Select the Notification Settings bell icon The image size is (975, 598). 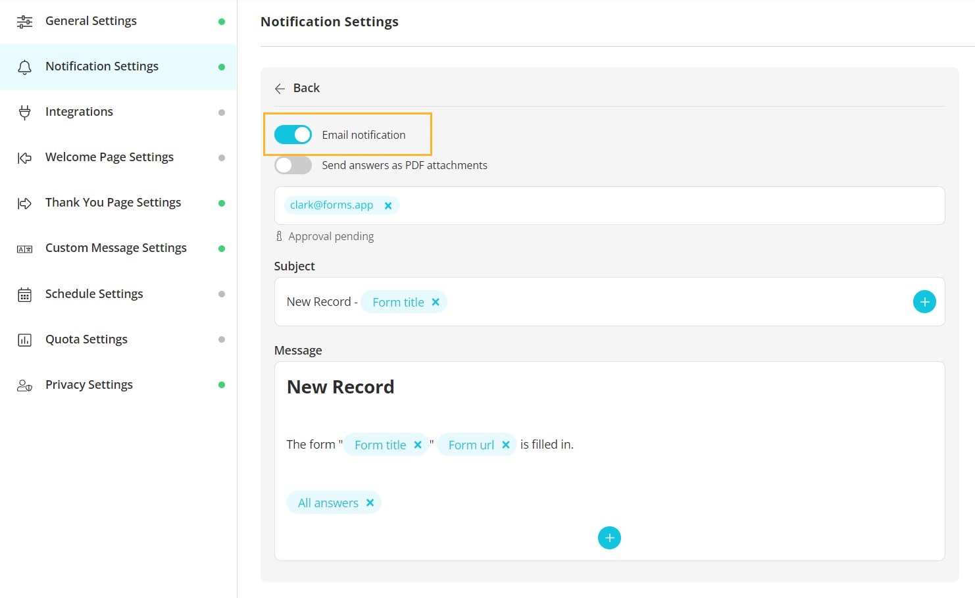click(24, 66)
